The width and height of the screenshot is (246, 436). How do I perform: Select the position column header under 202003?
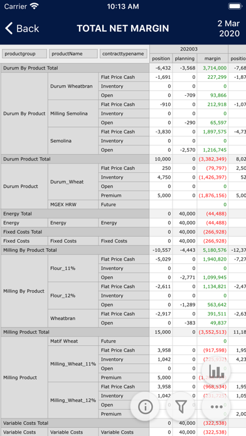pyautogui.click(x=161, y=58)
